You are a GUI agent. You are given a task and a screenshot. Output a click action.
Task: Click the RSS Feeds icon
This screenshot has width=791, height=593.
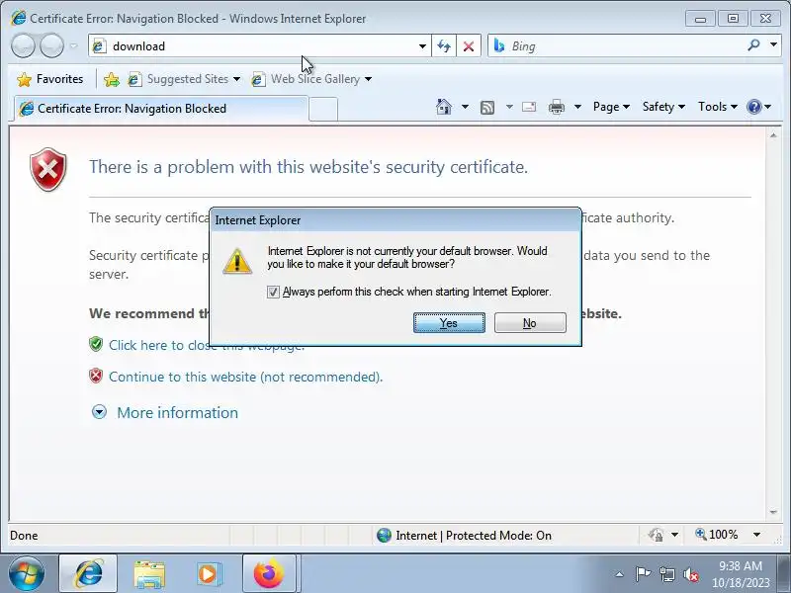click(x=487, y=107)
